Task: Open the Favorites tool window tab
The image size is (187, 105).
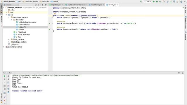Action: point(1,98)
